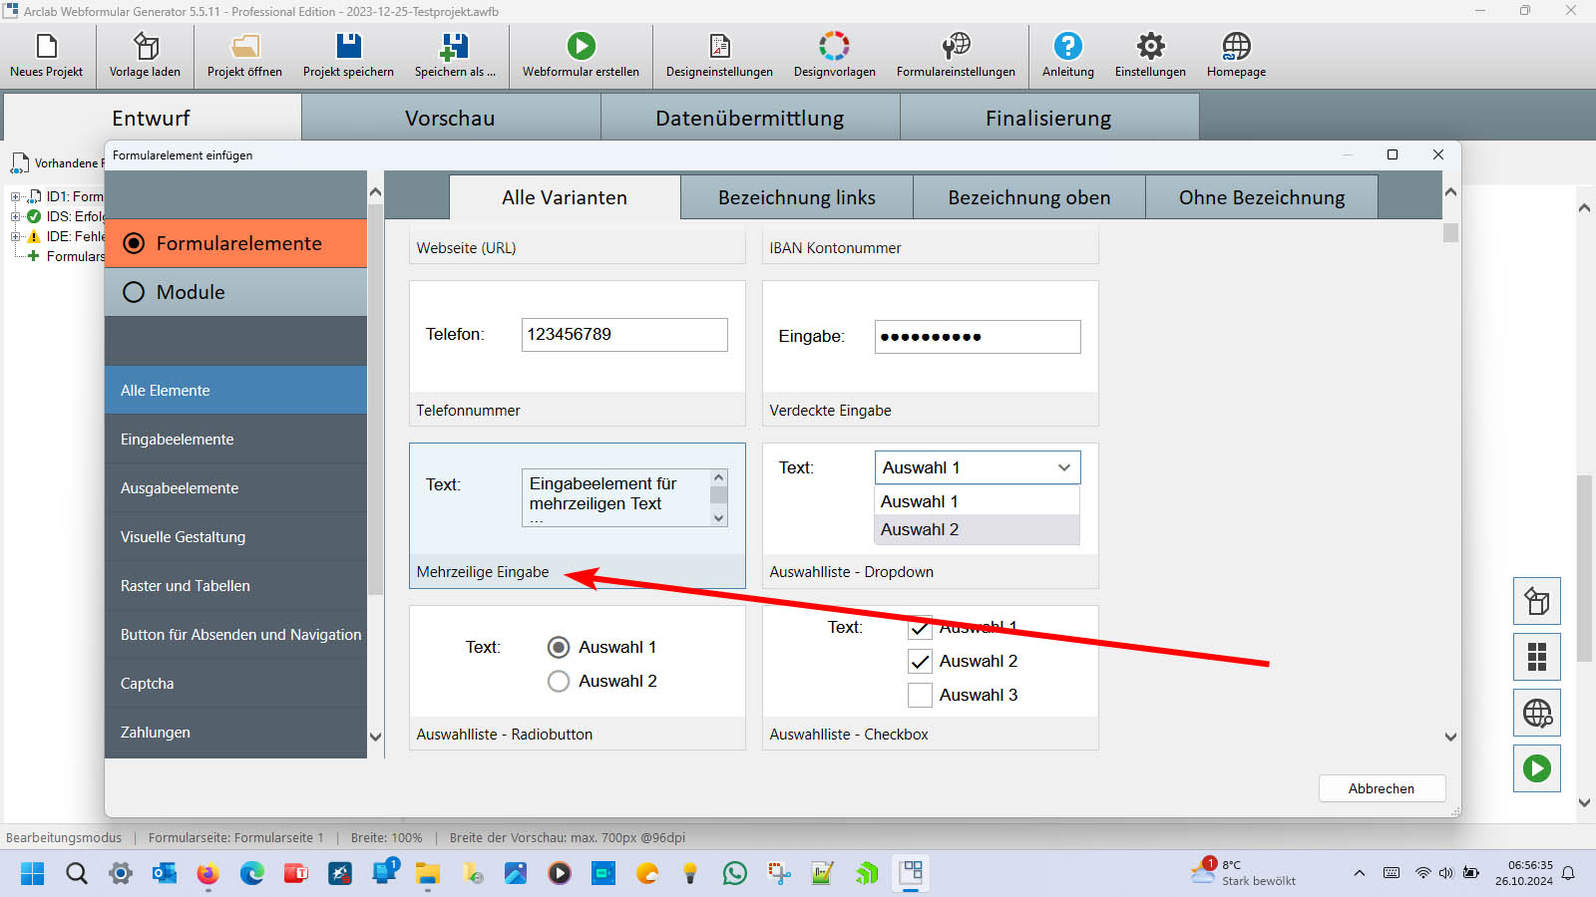The height and width of the screenshot is (897, 1596).
Task: Click the element list vertical scrollbar
Action: tap(1450, 478)
